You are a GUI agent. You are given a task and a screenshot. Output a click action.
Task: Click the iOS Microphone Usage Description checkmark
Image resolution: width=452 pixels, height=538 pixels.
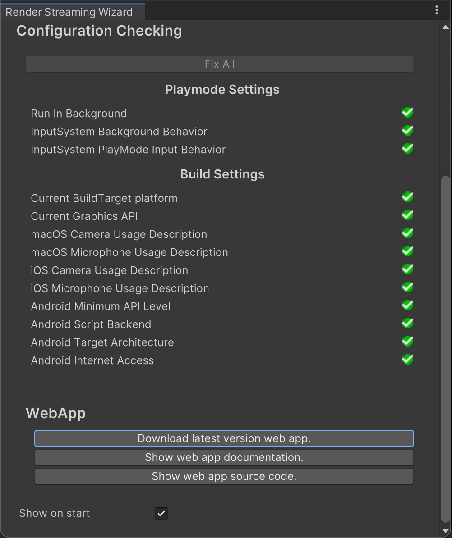[x=408, y=287]
